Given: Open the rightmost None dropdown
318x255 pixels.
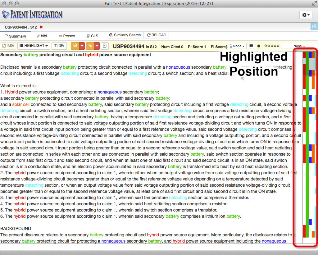Looking at the screenshot, I should coord(299,46).
